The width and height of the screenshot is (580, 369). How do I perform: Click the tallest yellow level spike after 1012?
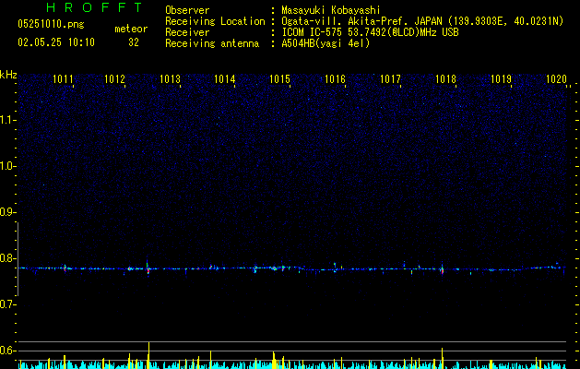click(x=148, y=355)
